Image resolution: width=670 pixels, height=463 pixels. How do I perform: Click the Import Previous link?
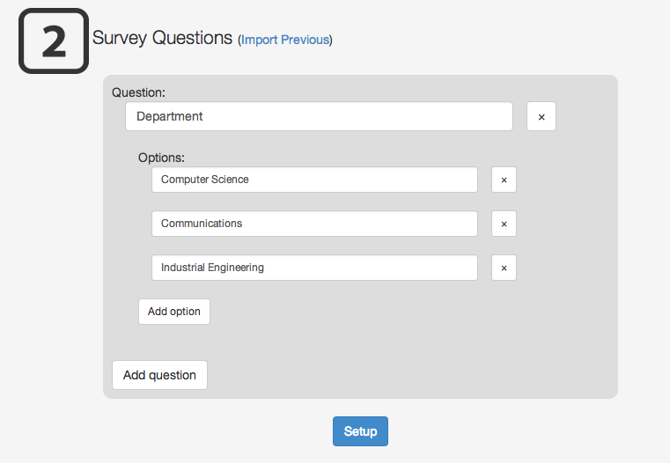pos(285,40)
